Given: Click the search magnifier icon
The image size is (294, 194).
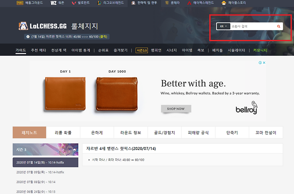Looking at the screenshot, I should [x=279, y=26].
